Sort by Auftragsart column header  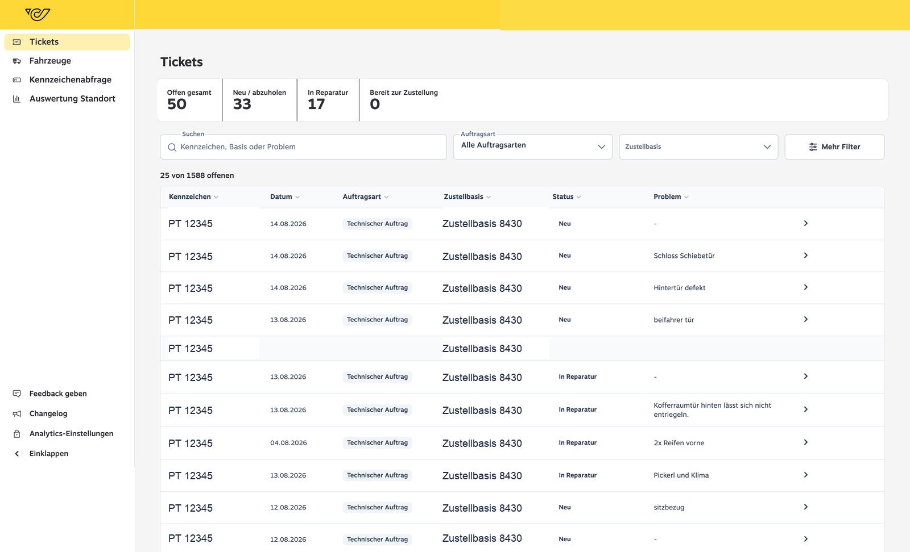(366, 197)
